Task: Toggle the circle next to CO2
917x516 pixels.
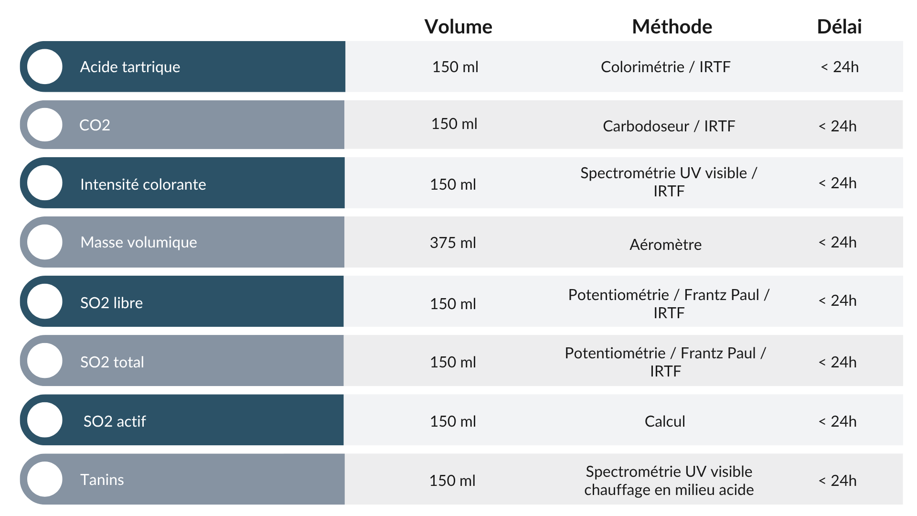Action: point(45,125)
